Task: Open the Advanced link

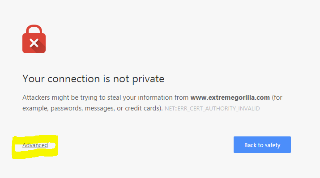Action: pos(35,145)
